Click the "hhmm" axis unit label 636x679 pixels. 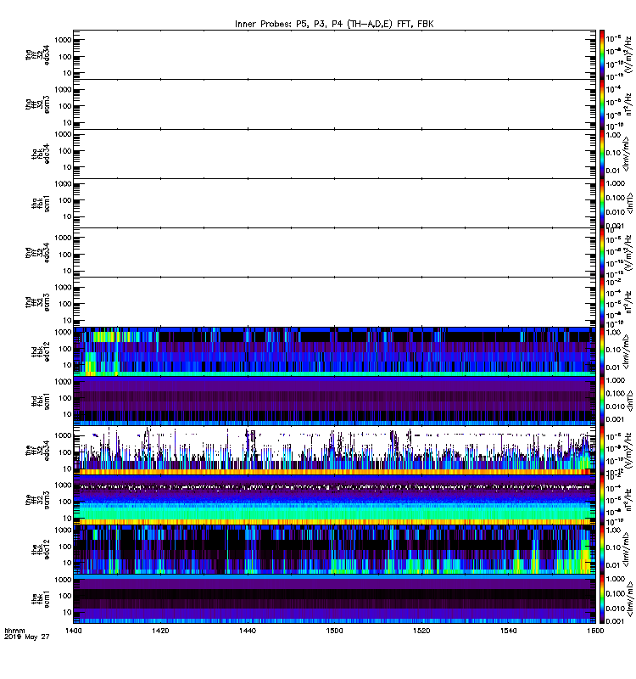(x=14, y=631)
